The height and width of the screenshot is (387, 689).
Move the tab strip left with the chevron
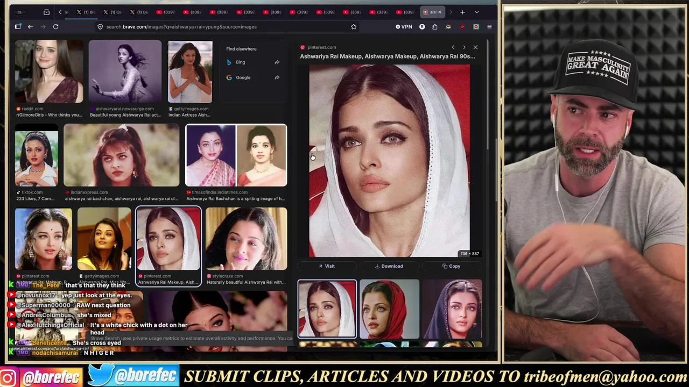(x=61, y=12)
